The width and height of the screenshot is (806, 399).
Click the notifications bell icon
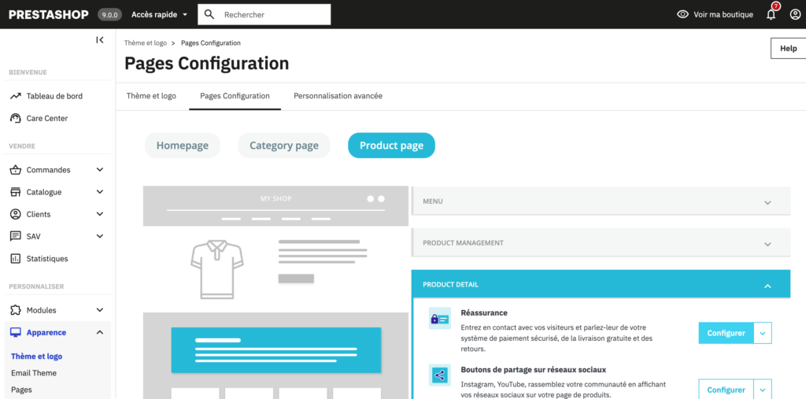pos(771,14)
